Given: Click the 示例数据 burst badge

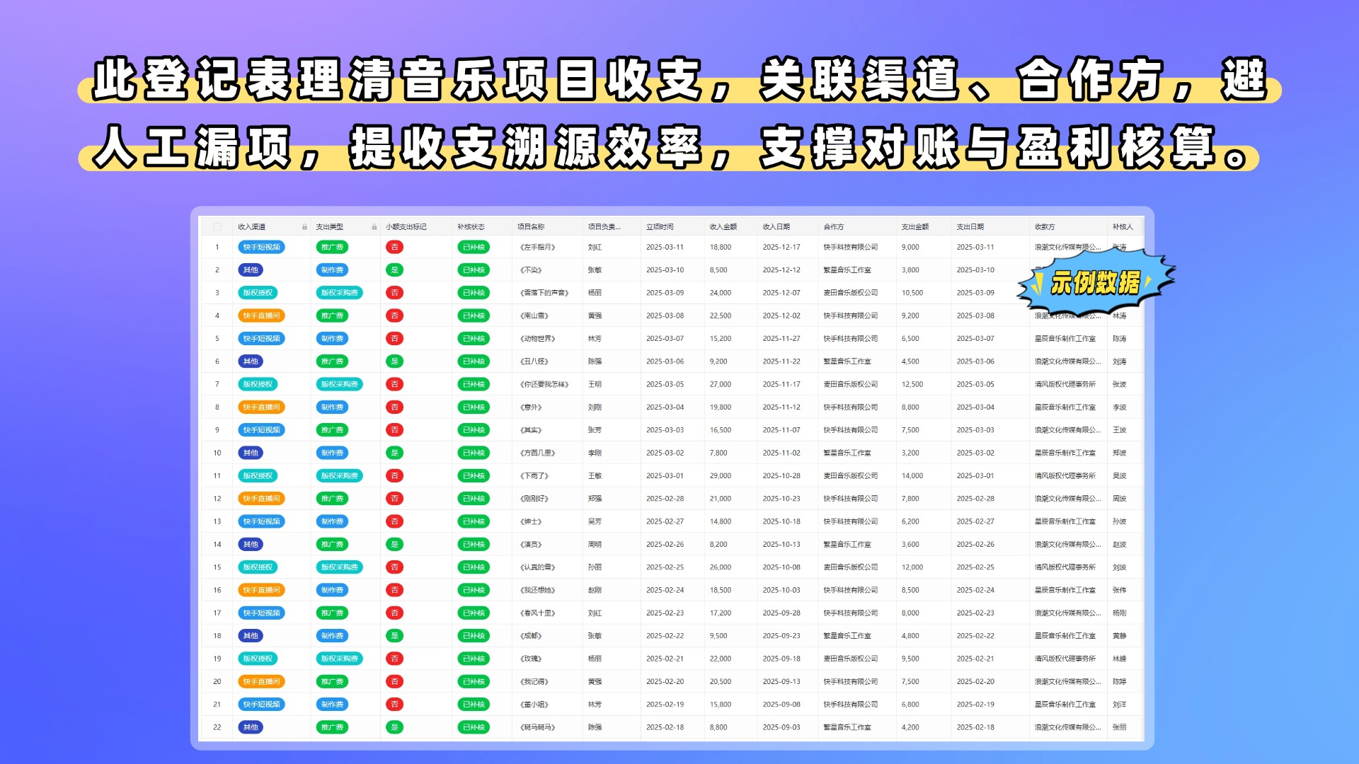Looking at the screenshot, I should [1095, 283].
